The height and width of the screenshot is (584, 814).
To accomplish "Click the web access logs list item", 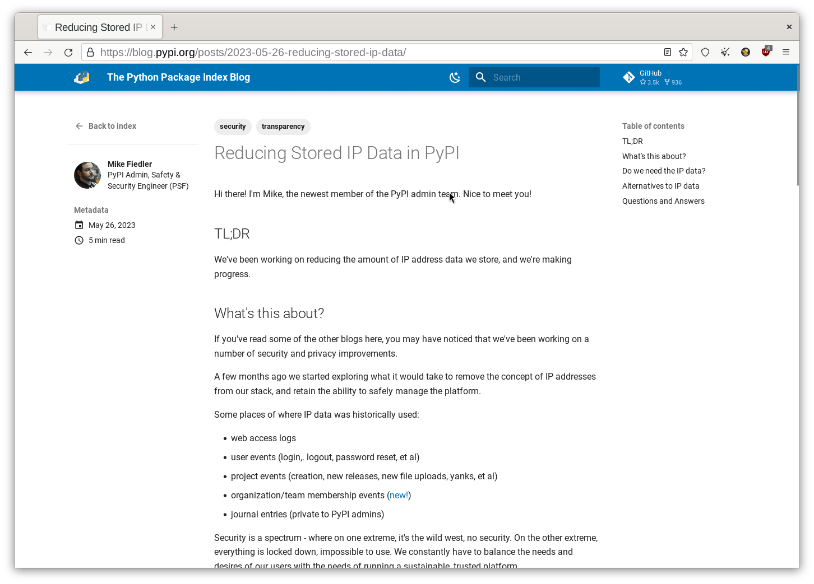I will tap(263, 438).
